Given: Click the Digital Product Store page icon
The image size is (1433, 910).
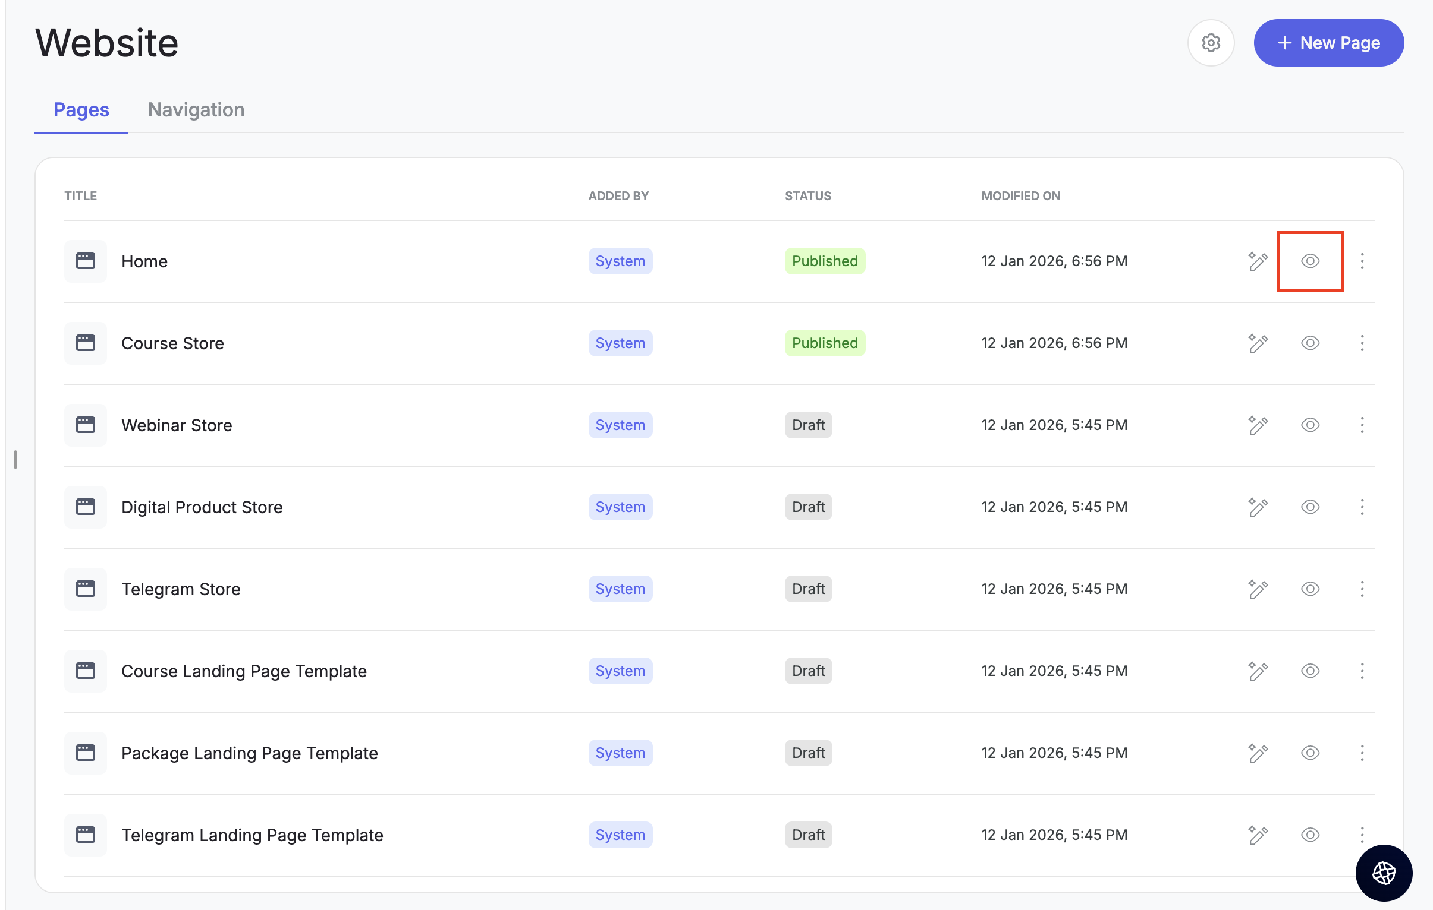Looking at the screenshot, I should tap(85, 507).
